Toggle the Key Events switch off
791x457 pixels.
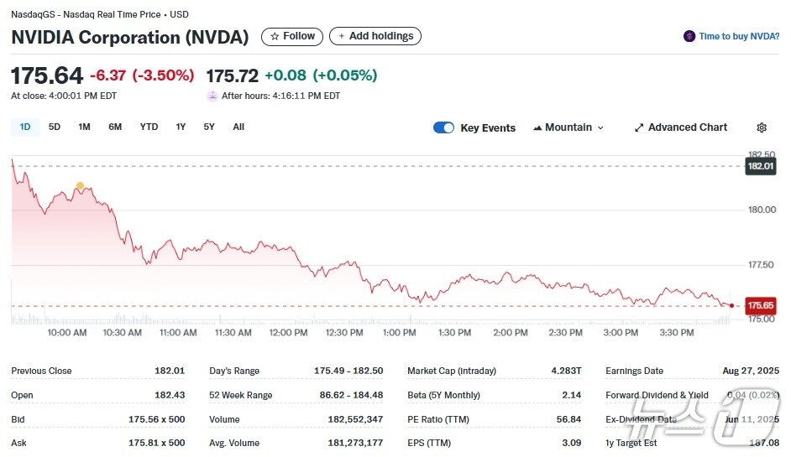(443, 127)
